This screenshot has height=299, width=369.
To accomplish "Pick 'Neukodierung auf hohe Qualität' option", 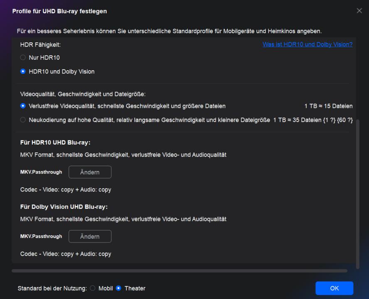I will (x=23, y=120).
